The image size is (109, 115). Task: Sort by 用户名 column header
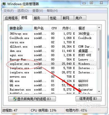[x=41, y=28]
